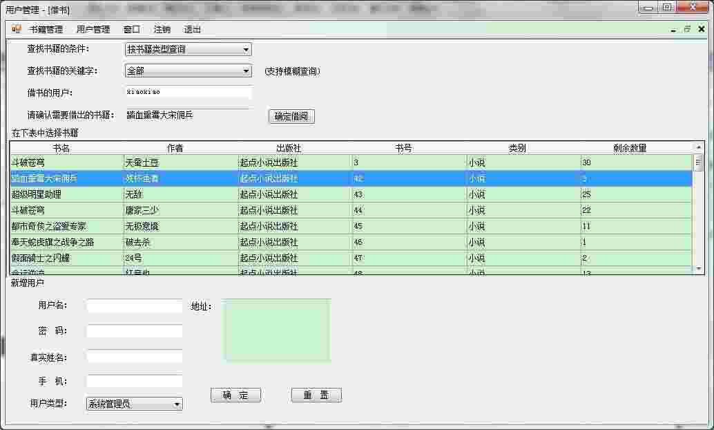Click the table scrollbar up arrow
Viewport: 714px width, 430px height.
coord(697,147)
